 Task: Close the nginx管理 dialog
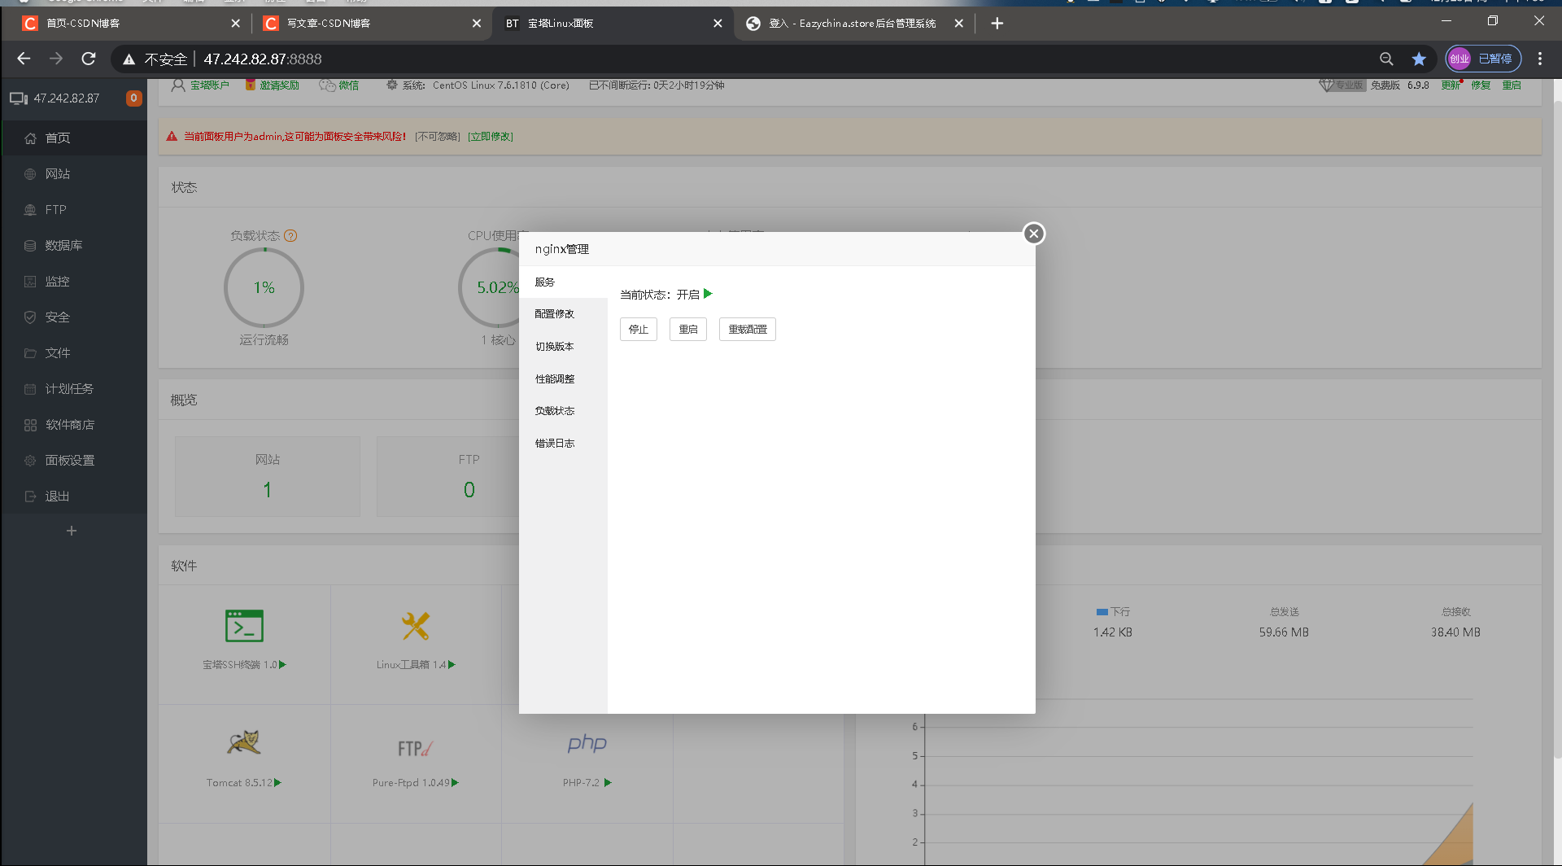click(x=1033, y=234)
